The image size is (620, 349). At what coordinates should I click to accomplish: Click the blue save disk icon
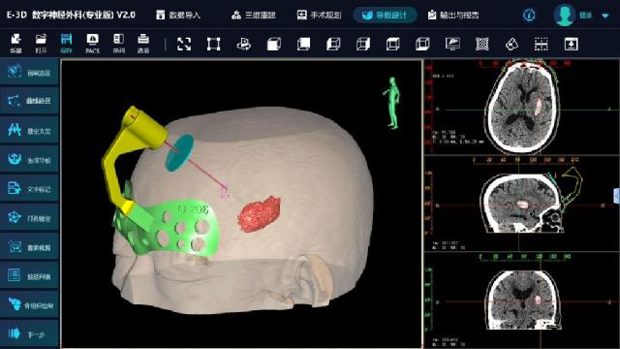click(67, 44)
